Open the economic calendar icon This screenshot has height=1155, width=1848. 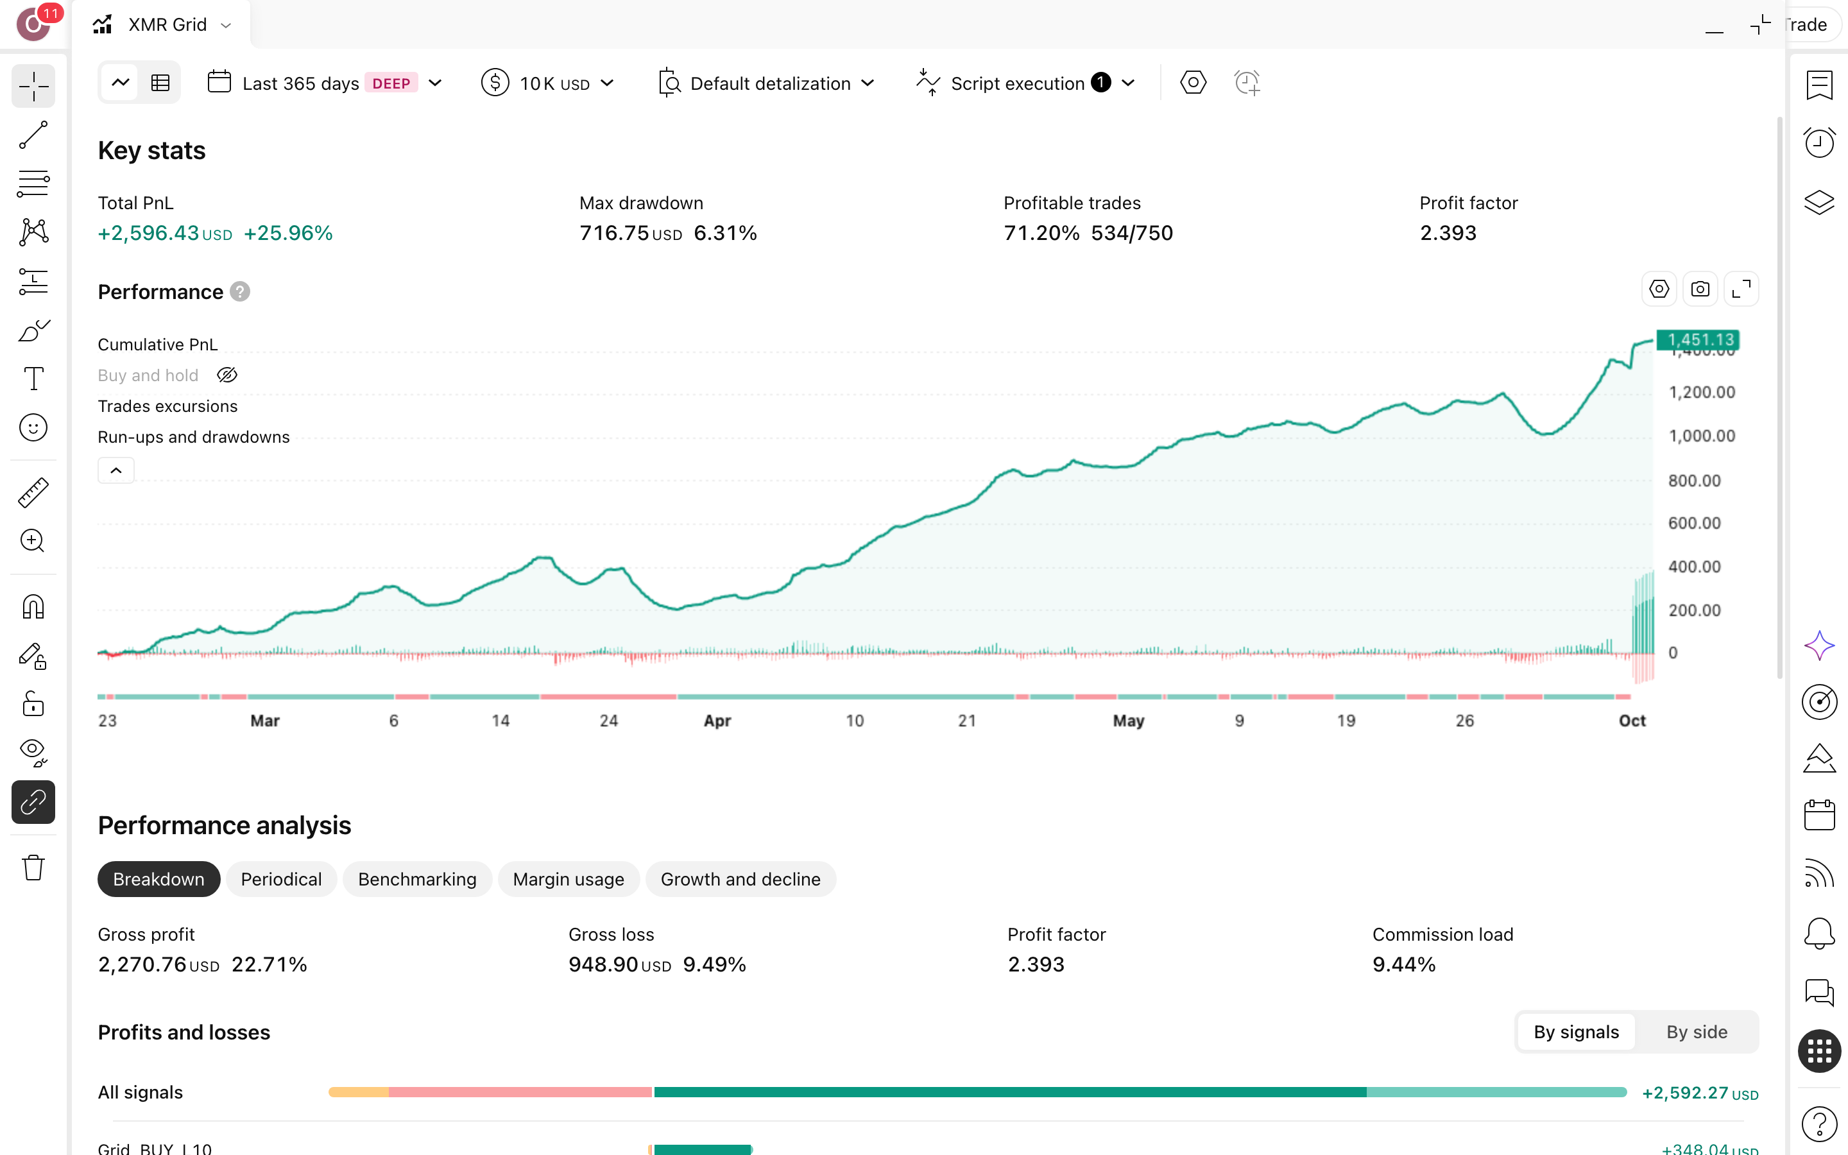coord(1819,815)
